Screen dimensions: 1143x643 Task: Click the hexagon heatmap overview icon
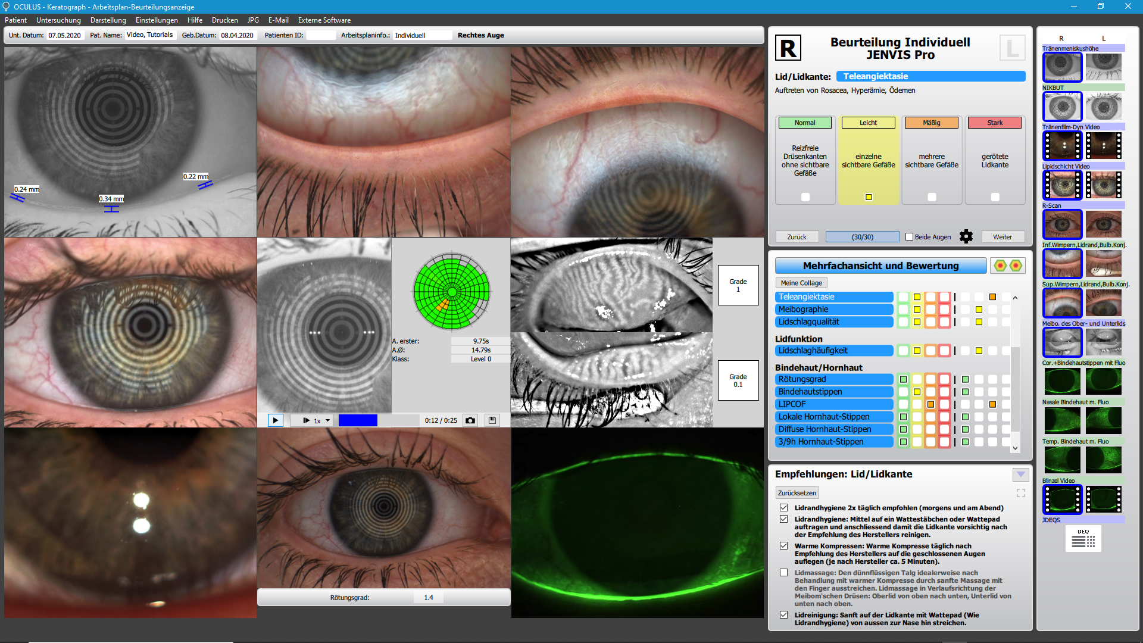pos(1007,266)
